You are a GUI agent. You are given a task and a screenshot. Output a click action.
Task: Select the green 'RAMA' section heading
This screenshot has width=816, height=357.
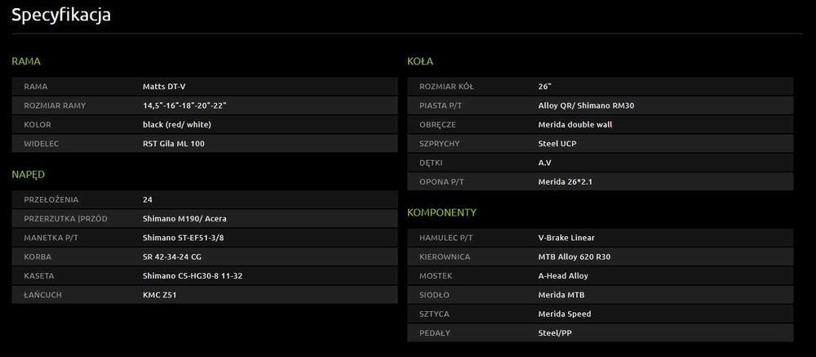pos(26,61)
